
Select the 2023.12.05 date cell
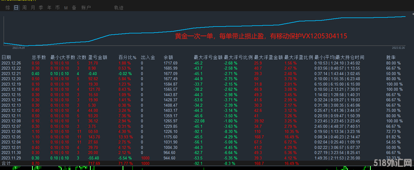pos(11,137)
